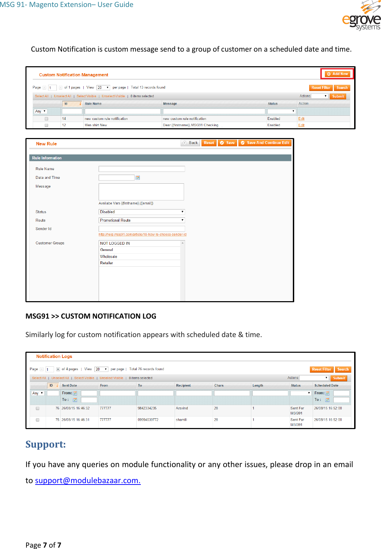
Task: Click next page arrow icon in Custom Notification grid
Action: [x=61, y=87]
